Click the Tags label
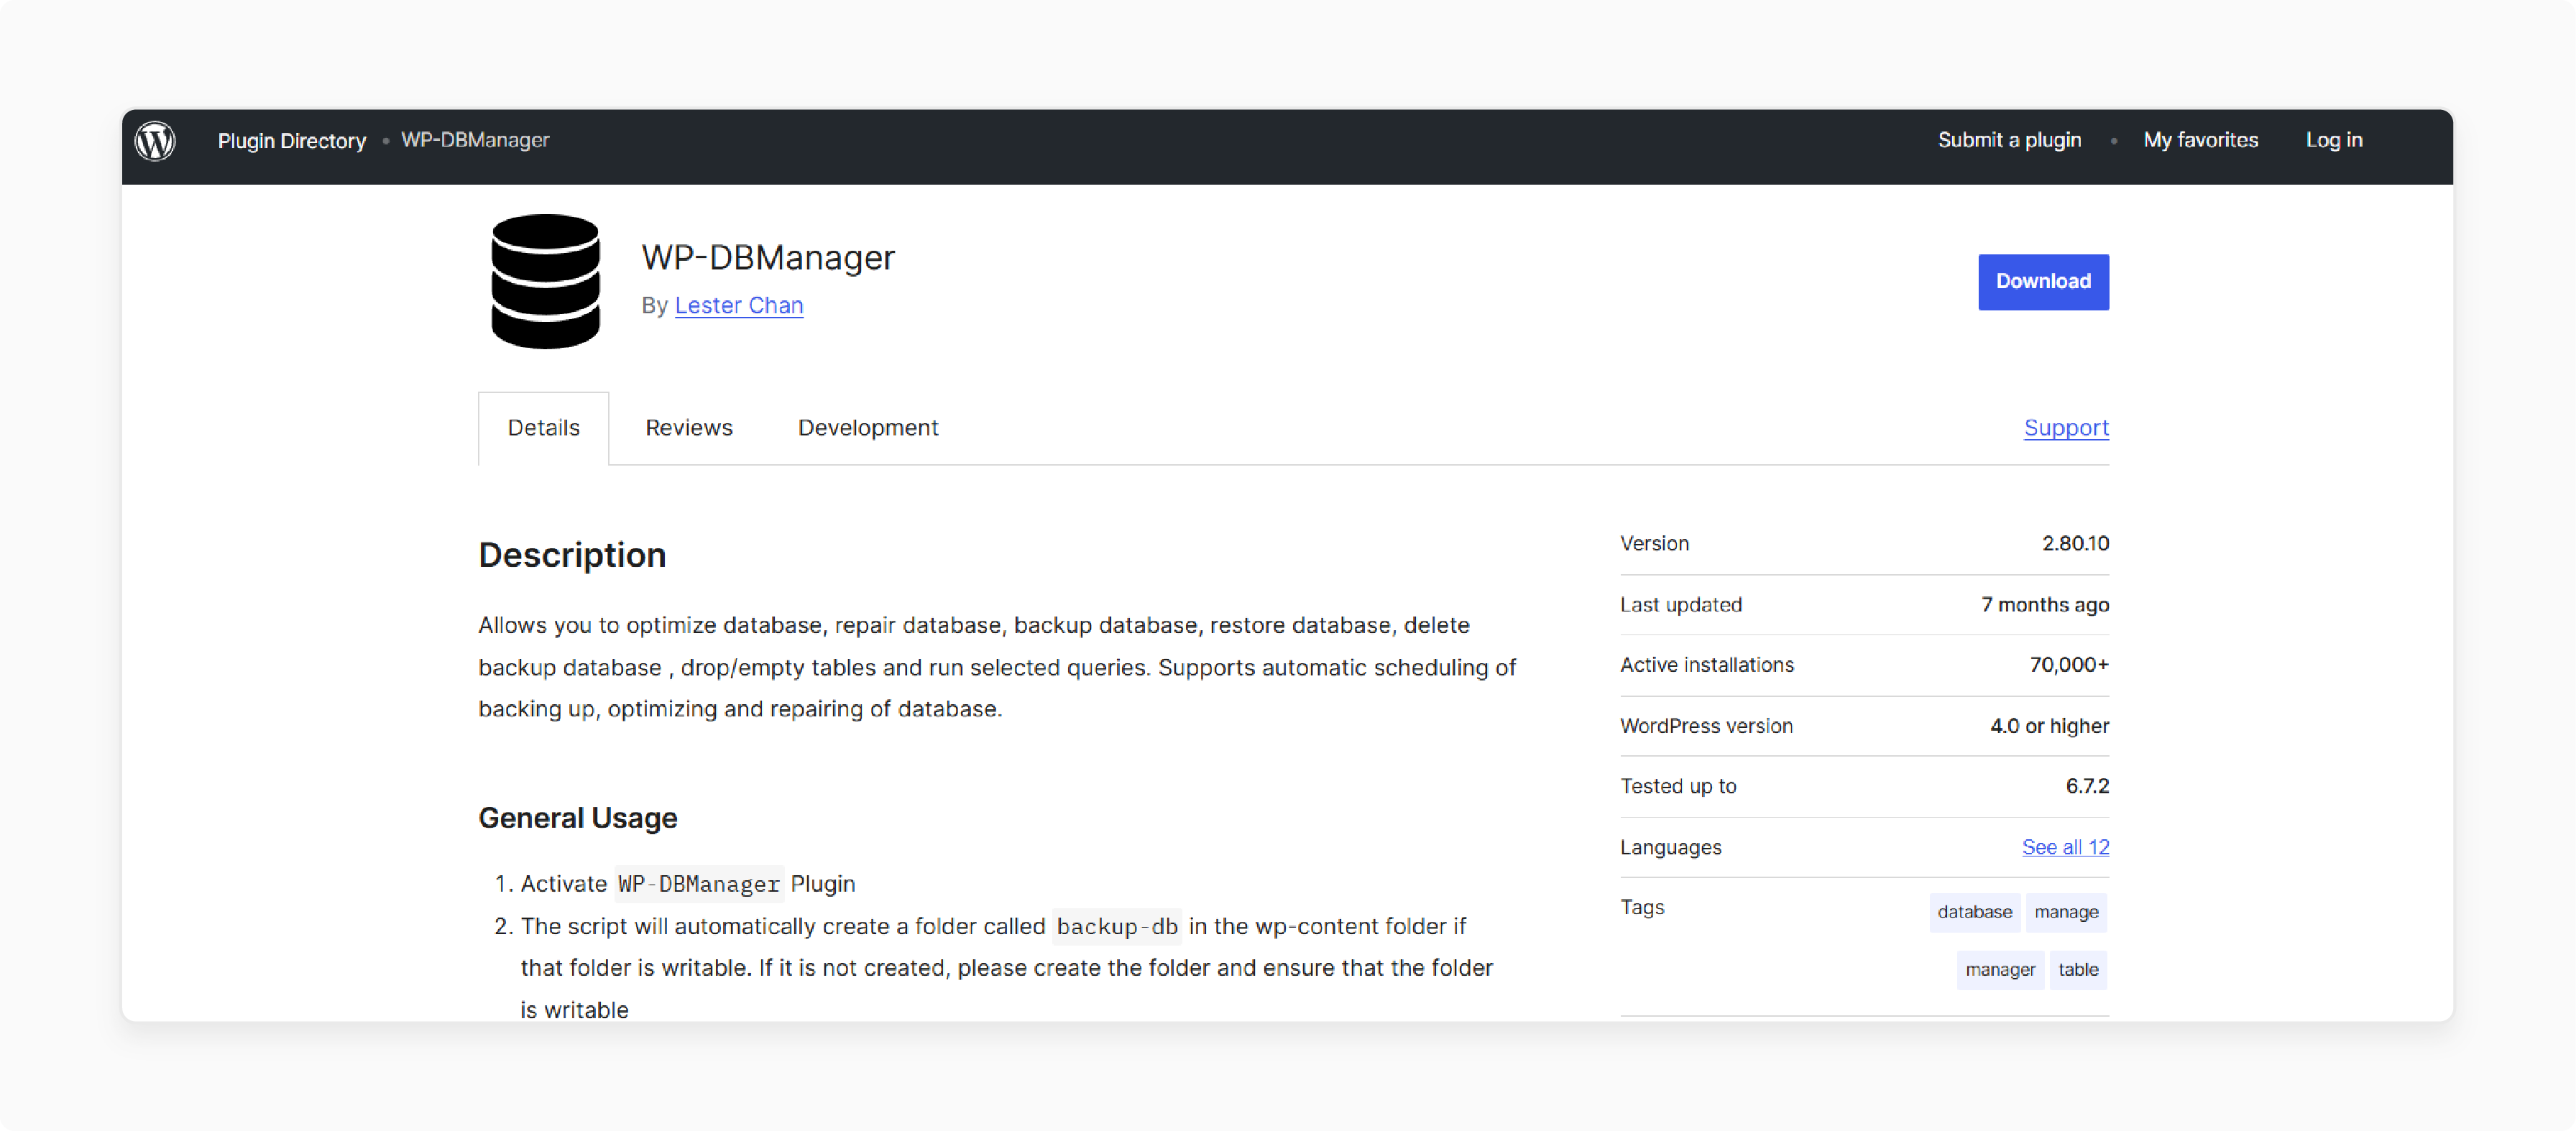Screen dimensions: 2576x1131 [x=1642, y=907]
